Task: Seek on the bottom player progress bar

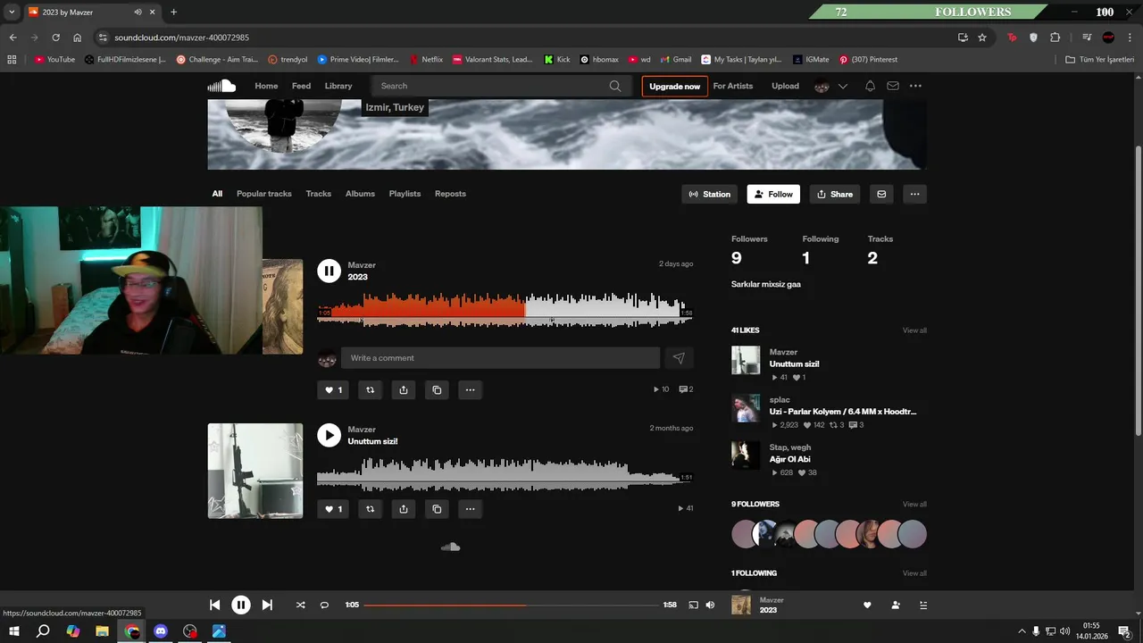Action: (511, 605)
